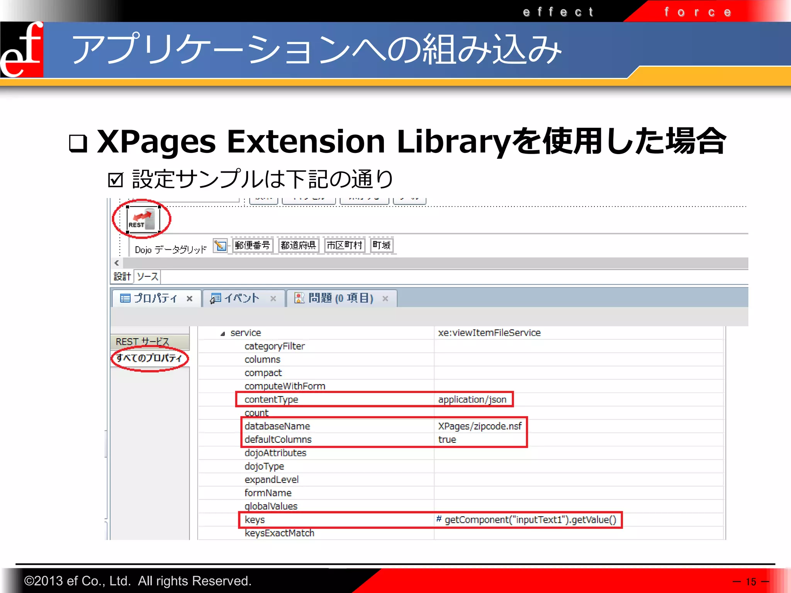Edit the defaultColumns true value
This screenshot has width=791, height=593.
tap(447, 440)
